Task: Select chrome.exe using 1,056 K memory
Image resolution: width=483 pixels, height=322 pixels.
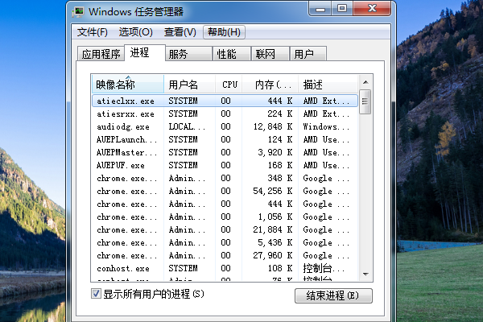Action: (225, 217)
